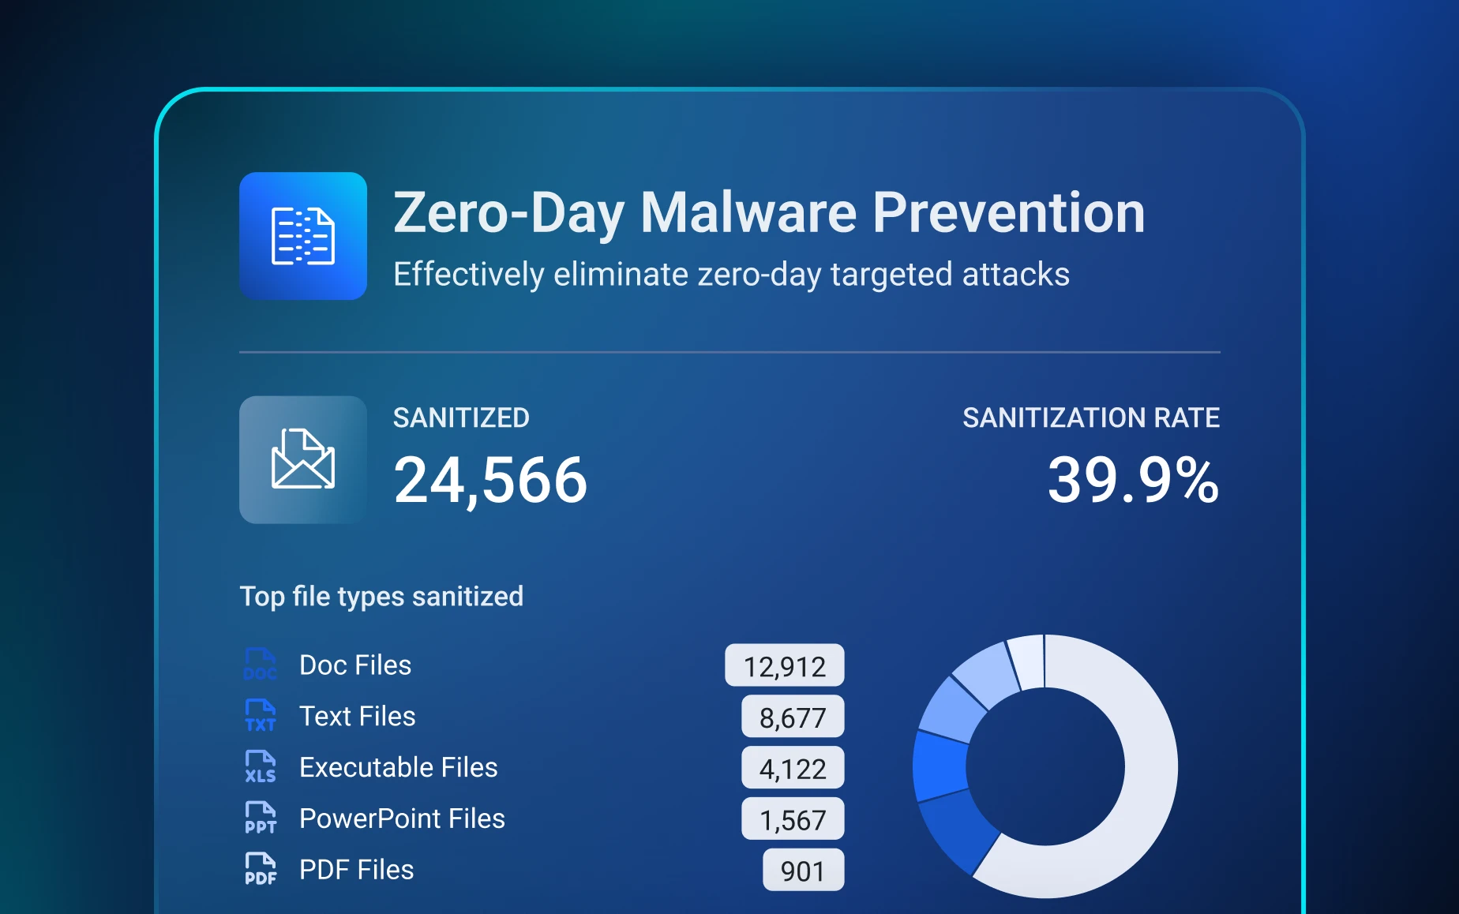Screen dimensions: 1459x914
Task: Open the PDF Files entry
Action: point(357,871)
